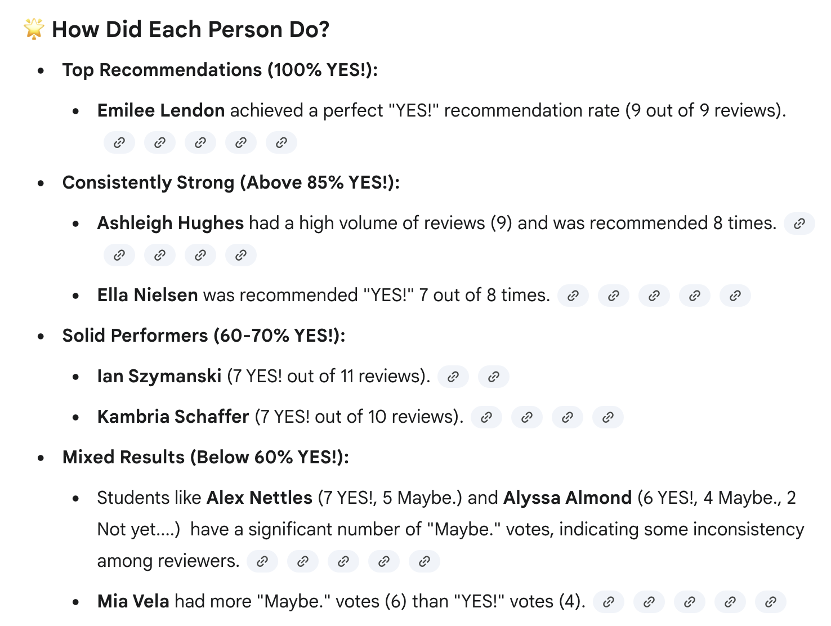
Task: Click last source link on Mia Vela line
Action: tap(771, 602)
